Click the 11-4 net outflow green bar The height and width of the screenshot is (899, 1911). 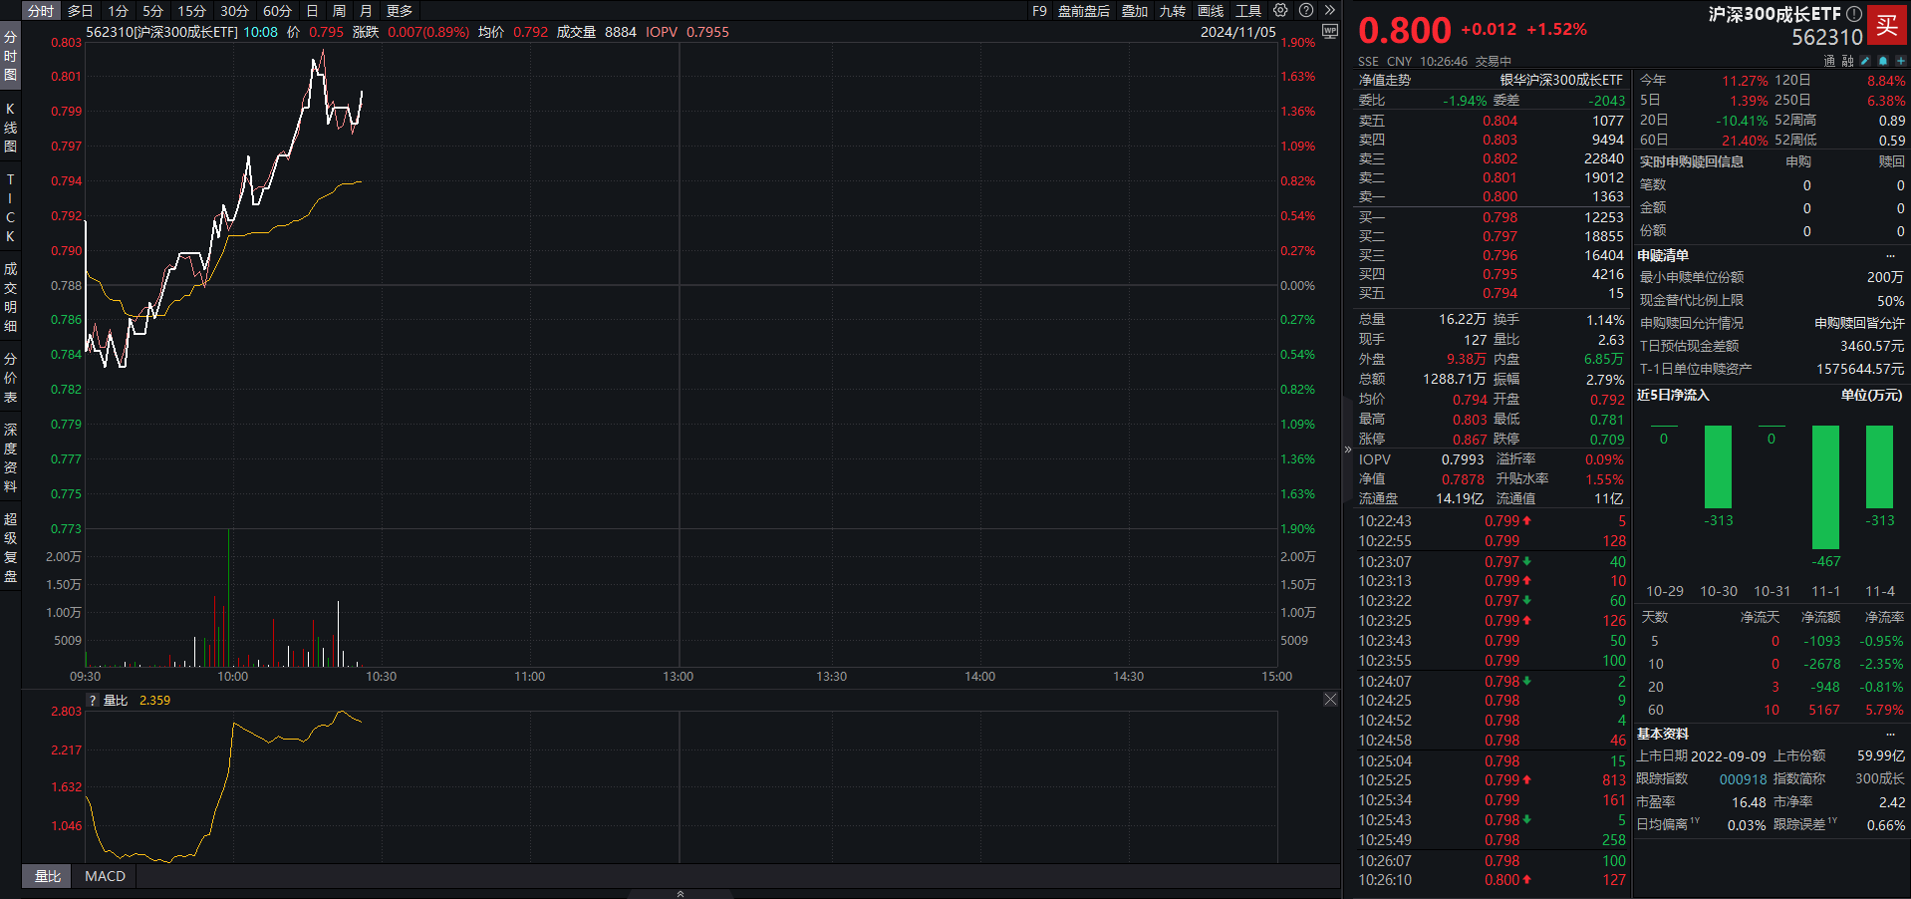[1879, 466]
